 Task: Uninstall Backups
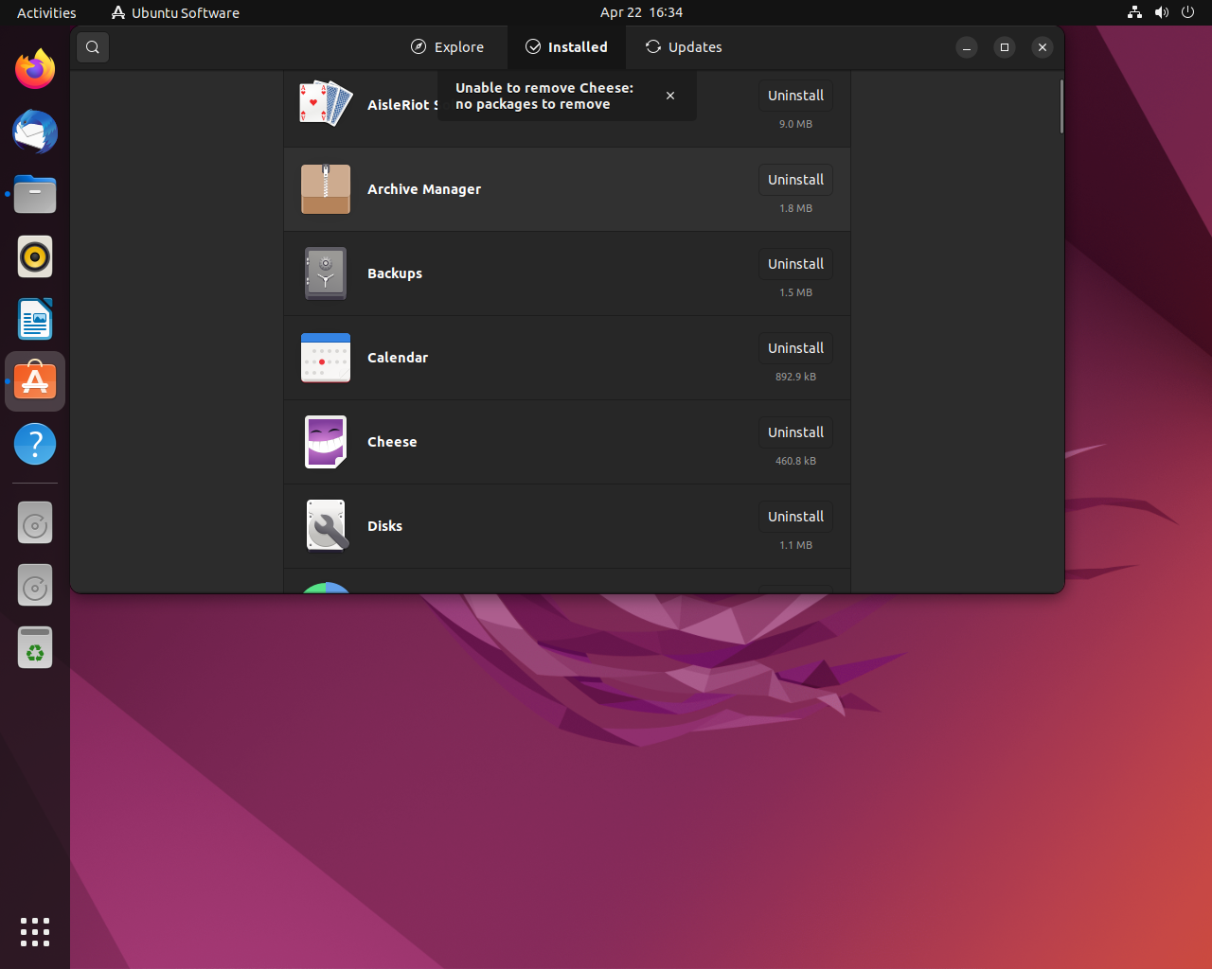795,264
